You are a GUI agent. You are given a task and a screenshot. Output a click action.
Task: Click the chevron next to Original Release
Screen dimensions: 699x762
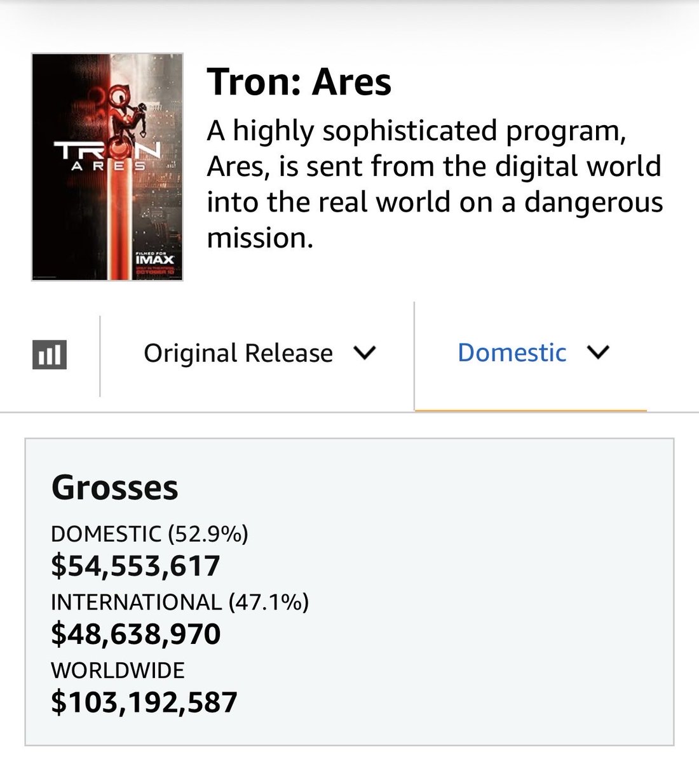point(365,352)
